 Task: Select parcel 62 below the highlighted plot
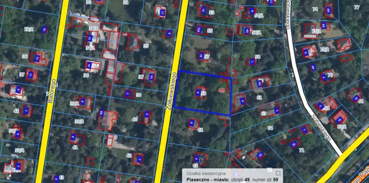(200, 130)
